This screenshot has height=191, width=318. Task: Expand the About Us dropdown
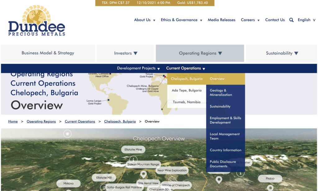(145, 20)
